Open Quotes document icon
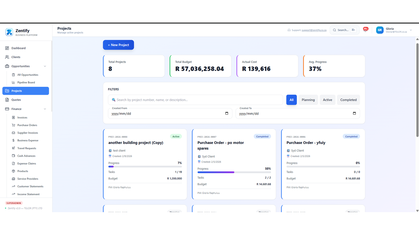The image size is (419, 235). click(x=7, y=100)
